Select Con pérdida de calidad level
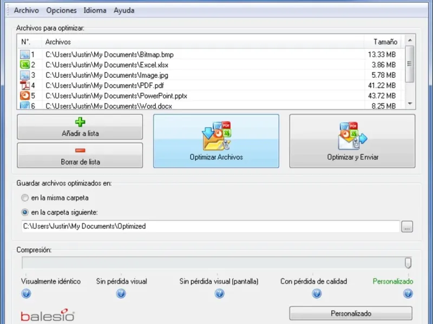 point(314,281)
